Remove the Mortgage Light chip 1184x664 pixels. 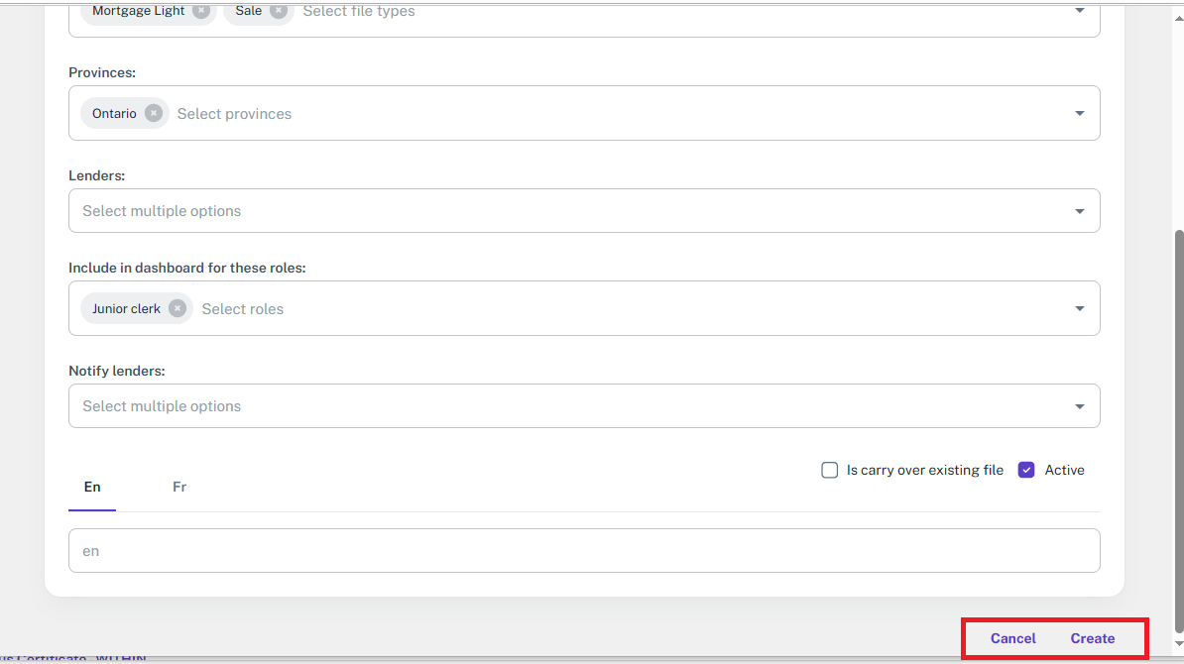pos(201,11)
